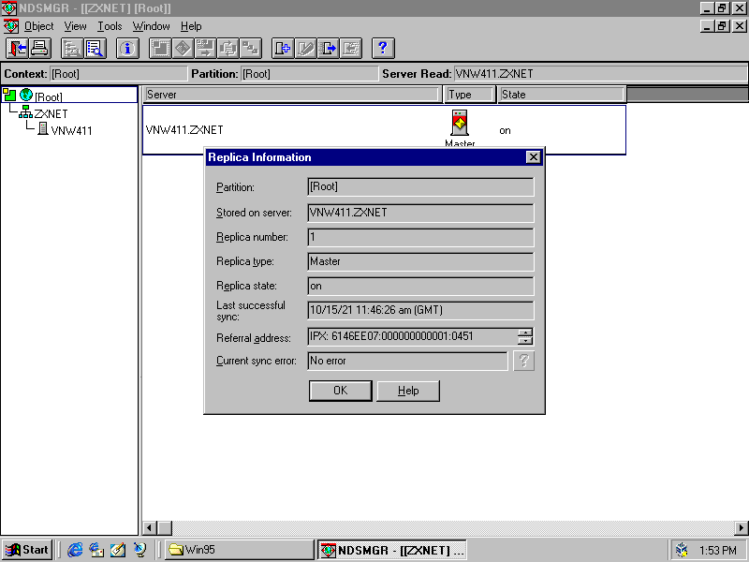
Task: Click the Context field showing [Root]
Action: click(119, 74)
